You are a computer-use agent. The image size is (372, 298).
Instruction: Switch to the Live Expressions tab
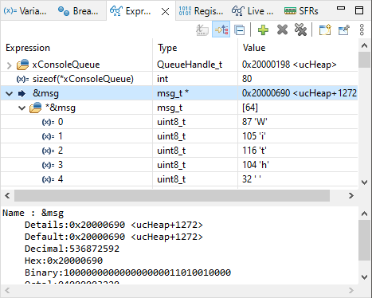(253, 11)
